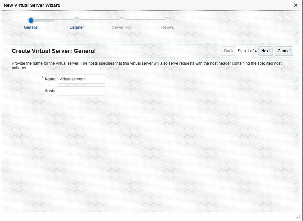
Task: Go to the Review step label
Action: coord(168,27)
